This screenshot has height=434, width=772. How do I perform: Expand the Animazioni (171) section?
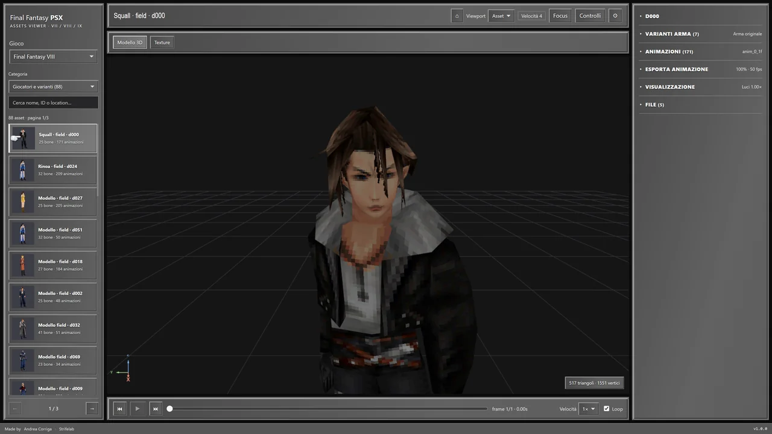coord(701,52)
